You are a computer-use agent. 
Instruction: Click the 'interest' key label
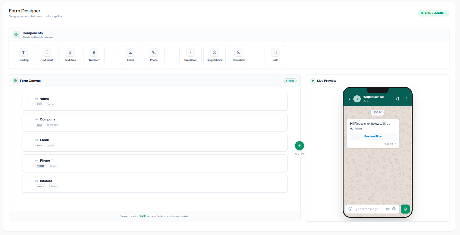53,186
